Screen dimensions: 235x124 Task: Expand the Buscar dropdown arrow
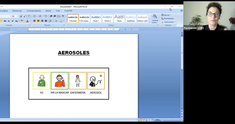pos(171,15)
